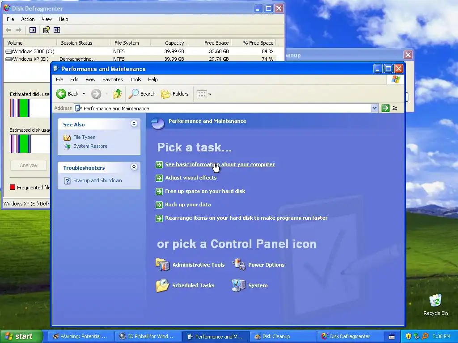
Task: Expand the Address bar dropdown arrow
Action: point(374,108)
